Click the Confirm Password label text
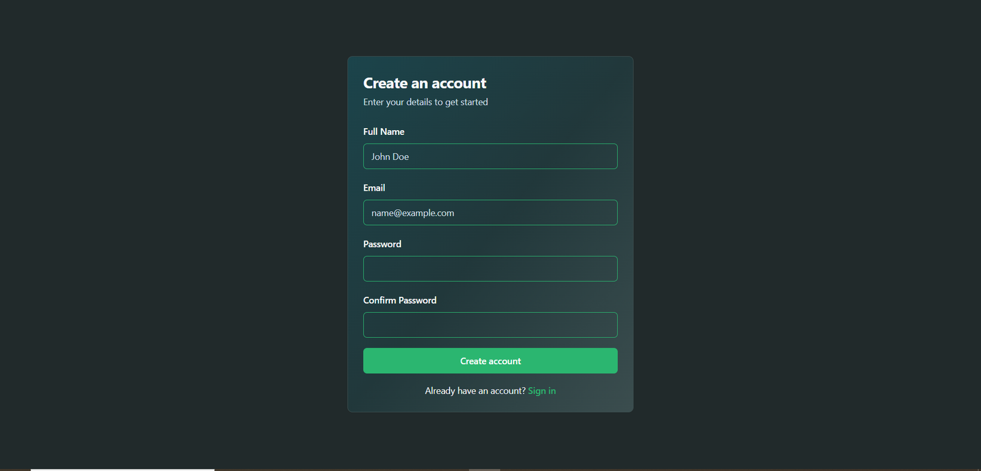 400,301
